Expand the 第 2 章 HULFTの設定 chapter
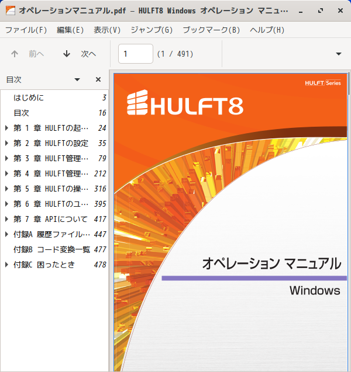Screen dimensions: 351x372 click(x=6, y=143)
